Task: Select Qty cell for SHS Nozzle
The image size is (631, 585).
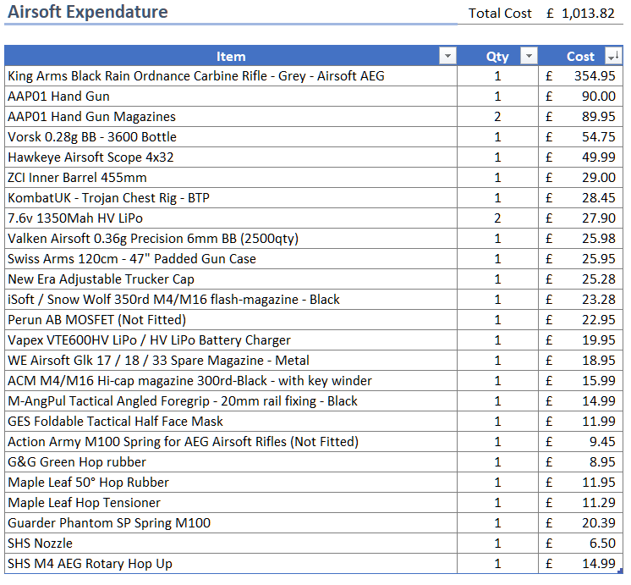Action: tap(498, 544)
